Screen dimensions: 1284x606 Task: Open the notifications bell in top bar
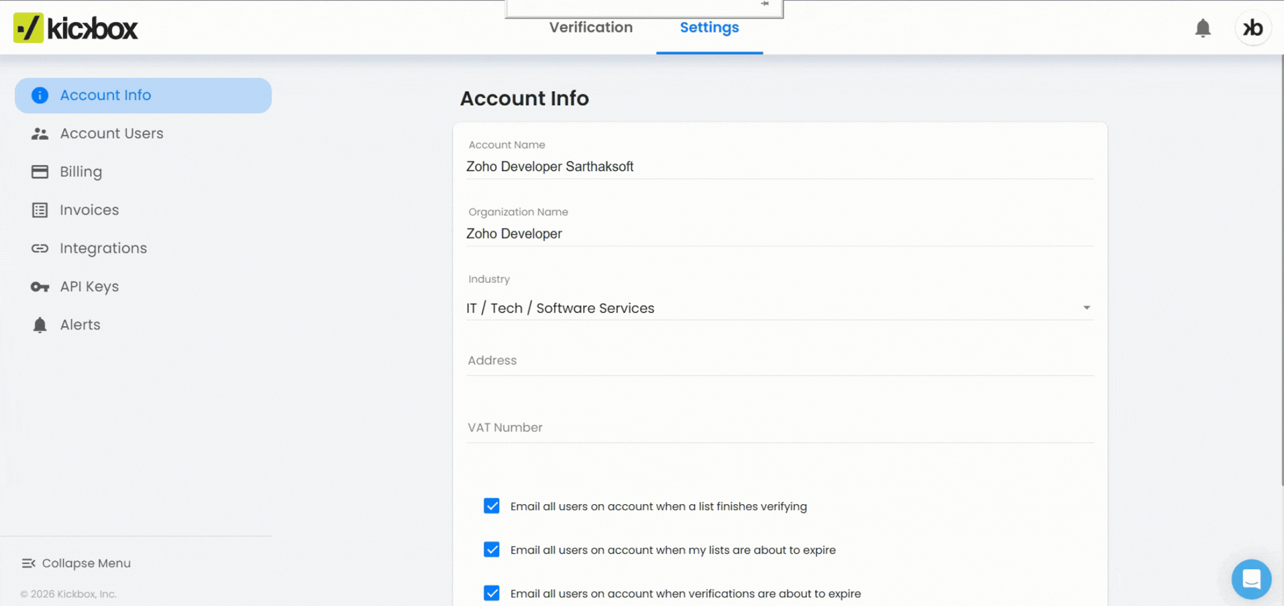click(1202, 28)
